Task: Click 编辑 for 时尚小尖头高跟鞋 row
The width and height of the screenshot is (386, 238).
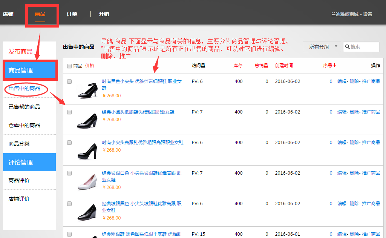Action: [x=342, y=143]
